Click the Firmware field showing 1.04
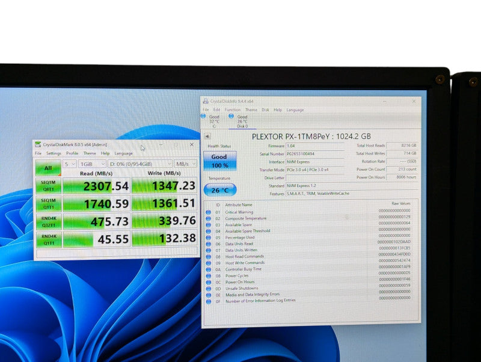 click(315, 146)
